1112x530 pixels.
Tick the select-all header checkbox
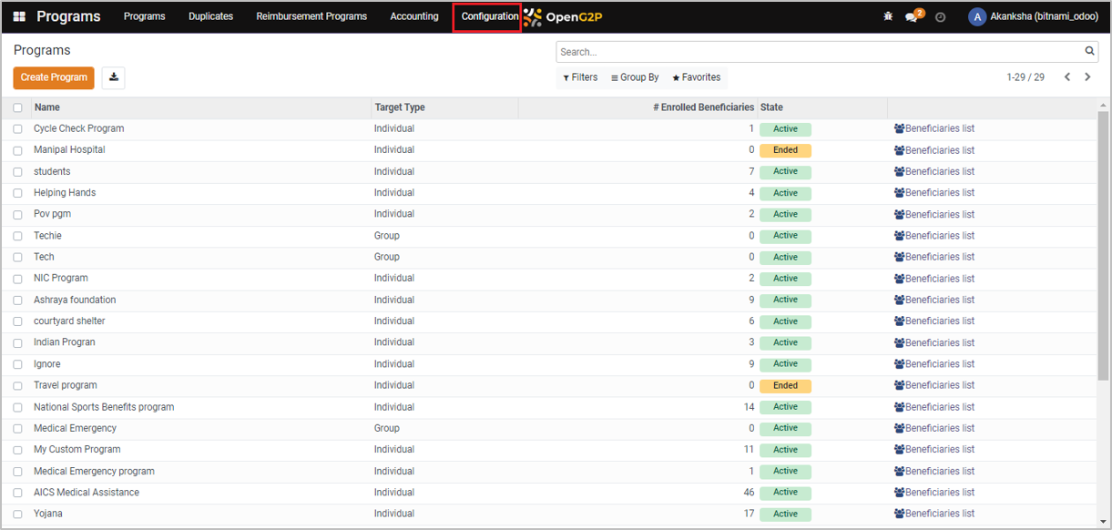(18, 107)
